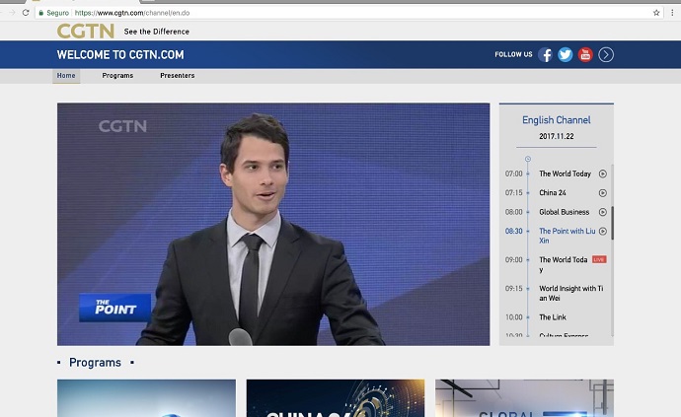The width and height of the screenshot is (681, 417).
Task: Play The Point with Liu Xin entry
Action: (603, 231)
